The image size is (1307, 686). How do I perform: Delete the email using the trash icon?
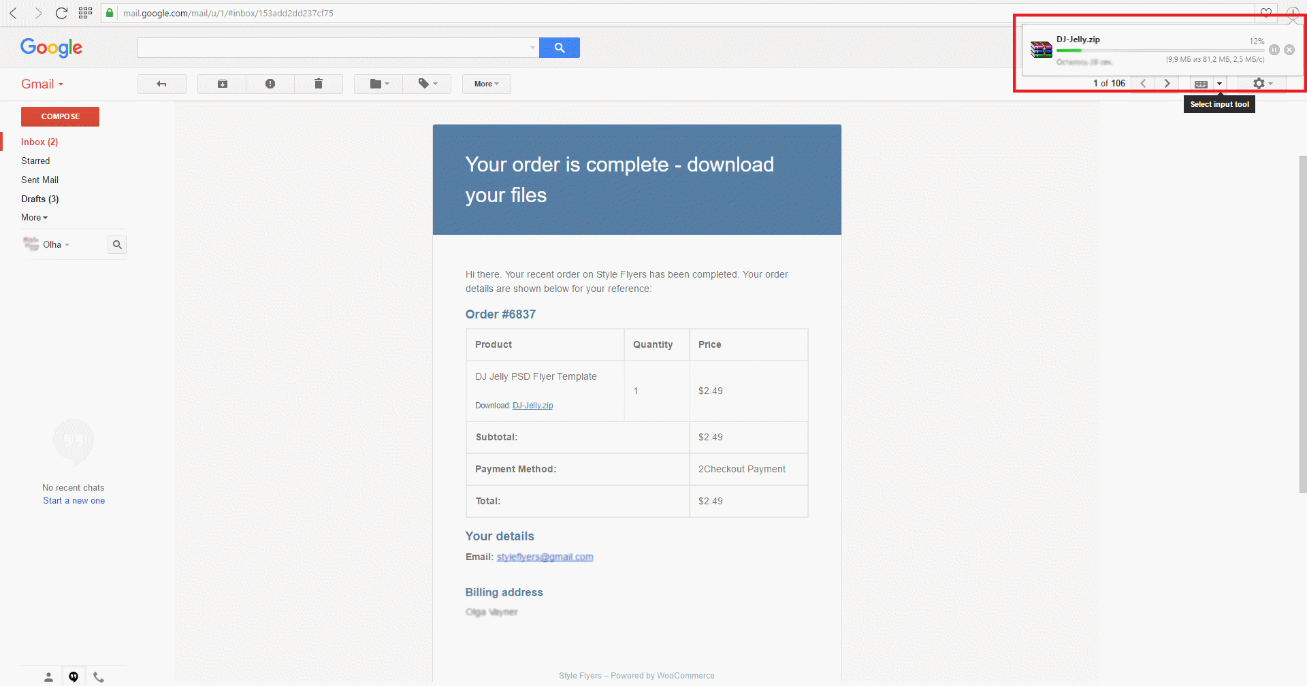coord(318,84)
